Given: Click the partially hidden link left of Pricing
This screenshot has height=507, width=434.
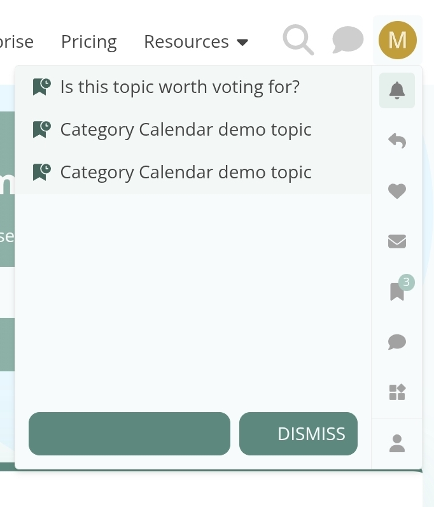Looking at the screenshot, I should point(16,42).
